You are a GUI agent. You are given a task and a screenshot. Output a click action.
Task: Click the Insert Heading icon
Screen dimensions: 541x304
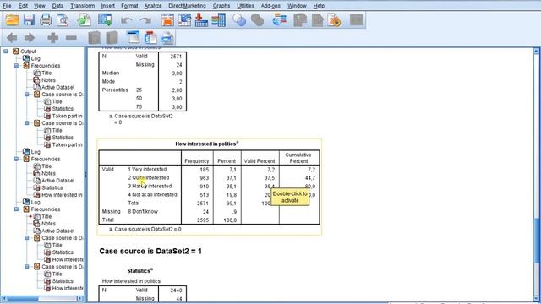tap(134, 37)
